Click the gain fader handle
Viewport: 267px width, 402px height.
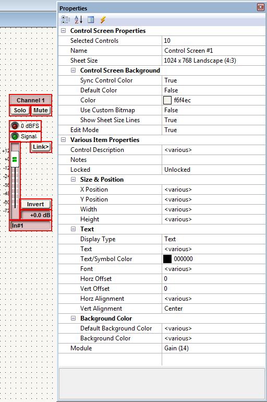click(x=15, y=159)
